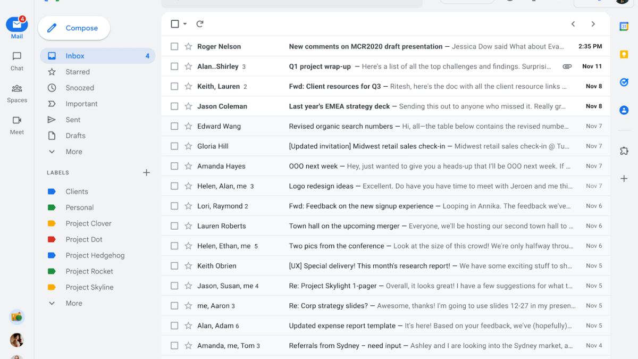This screenshot has height=359, width=638.
Task: Open Google Calendar side panel icon
Action: tap(624, 27)
